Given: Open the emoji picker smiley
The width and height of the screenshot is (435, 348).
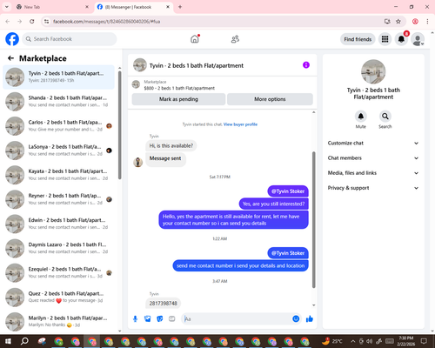Looking at the screenshot, I should coord(296,319).
